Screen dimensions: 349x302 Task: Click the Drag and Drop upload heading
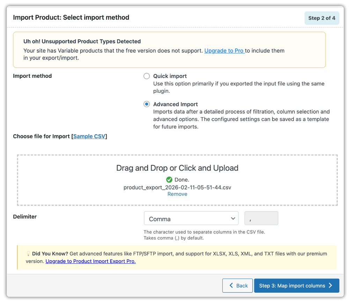click(177, 168)
